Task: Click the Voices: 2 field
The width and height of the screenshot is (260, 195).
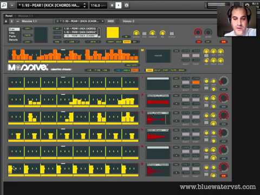Action: click(128, 21)
